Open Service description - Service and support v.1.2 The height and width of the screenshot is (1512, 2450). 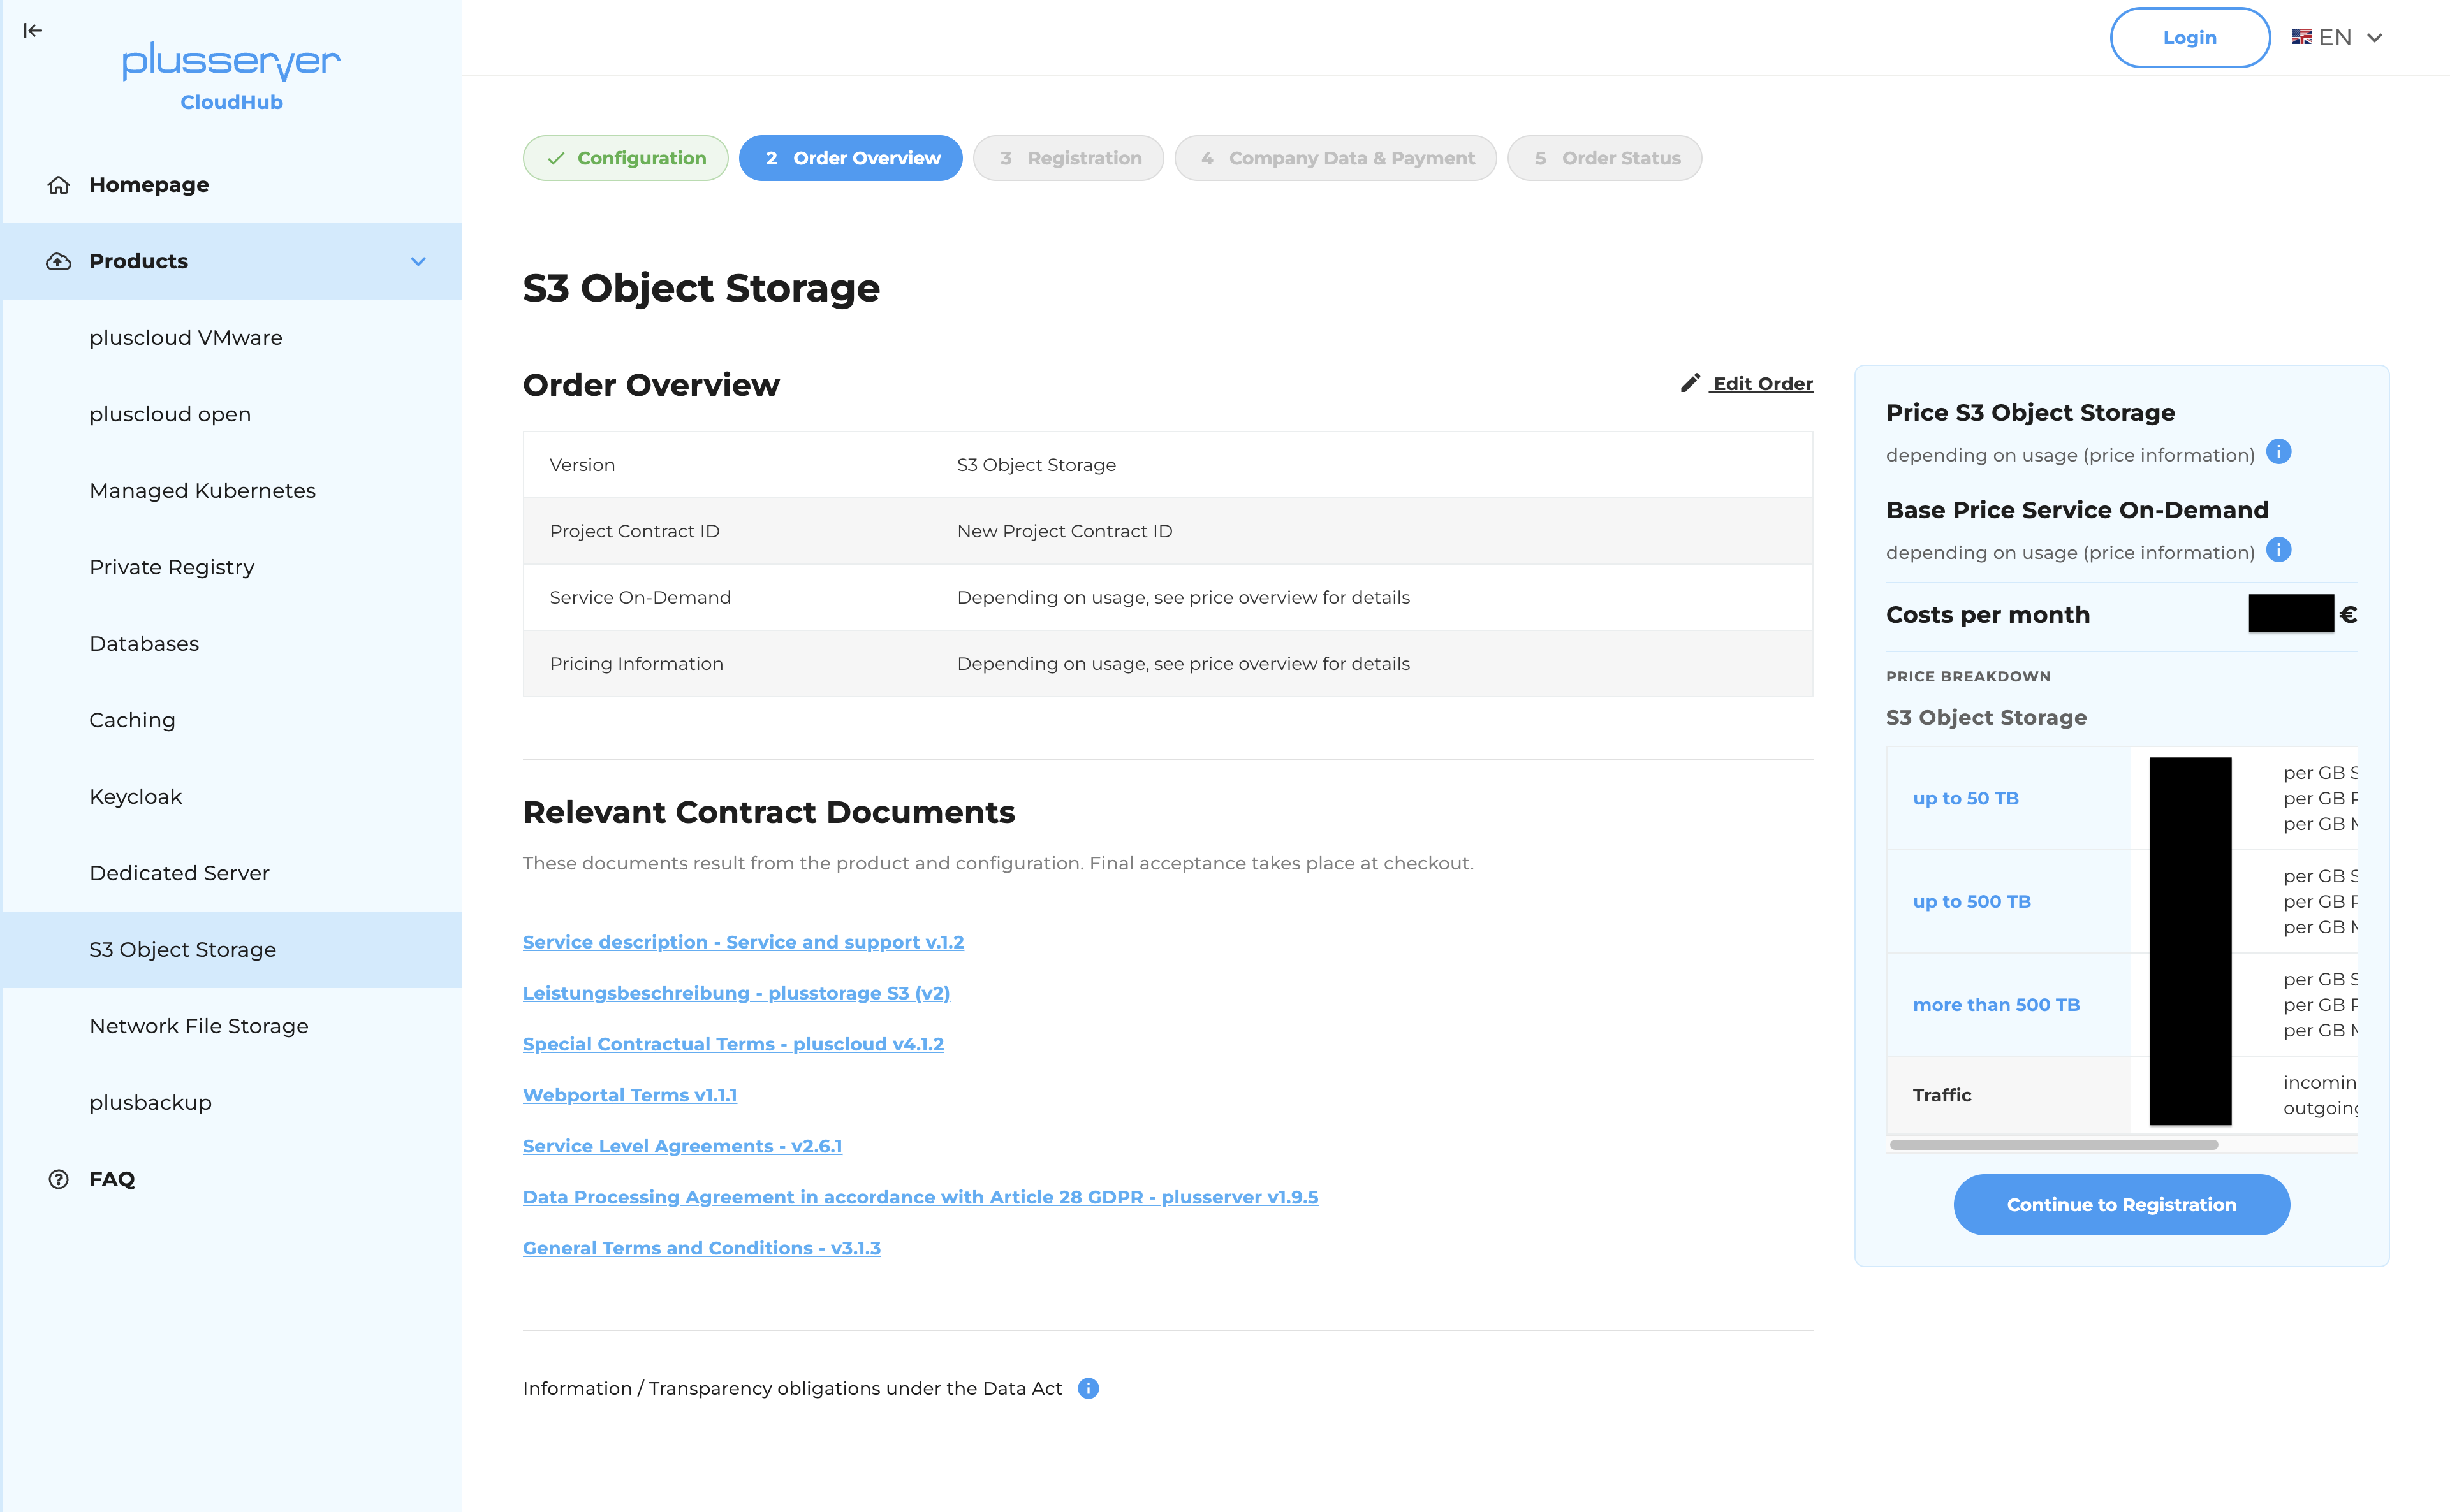tap(744, 942)
